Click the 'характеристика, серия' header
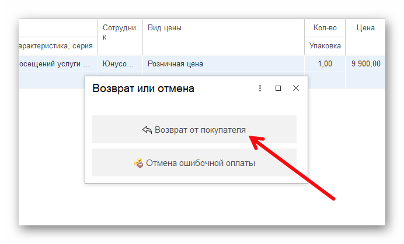This screenshot has height=244, width=404. point(58,46)
